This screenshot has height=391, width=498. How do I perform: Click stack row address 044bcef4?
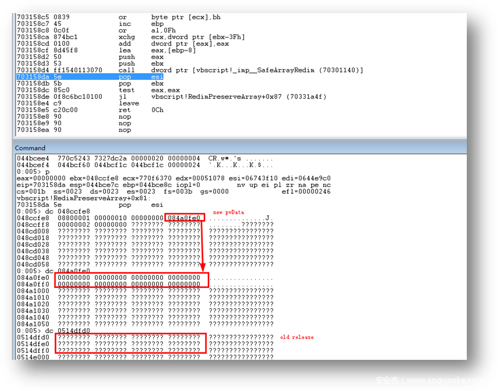(33, 165)
